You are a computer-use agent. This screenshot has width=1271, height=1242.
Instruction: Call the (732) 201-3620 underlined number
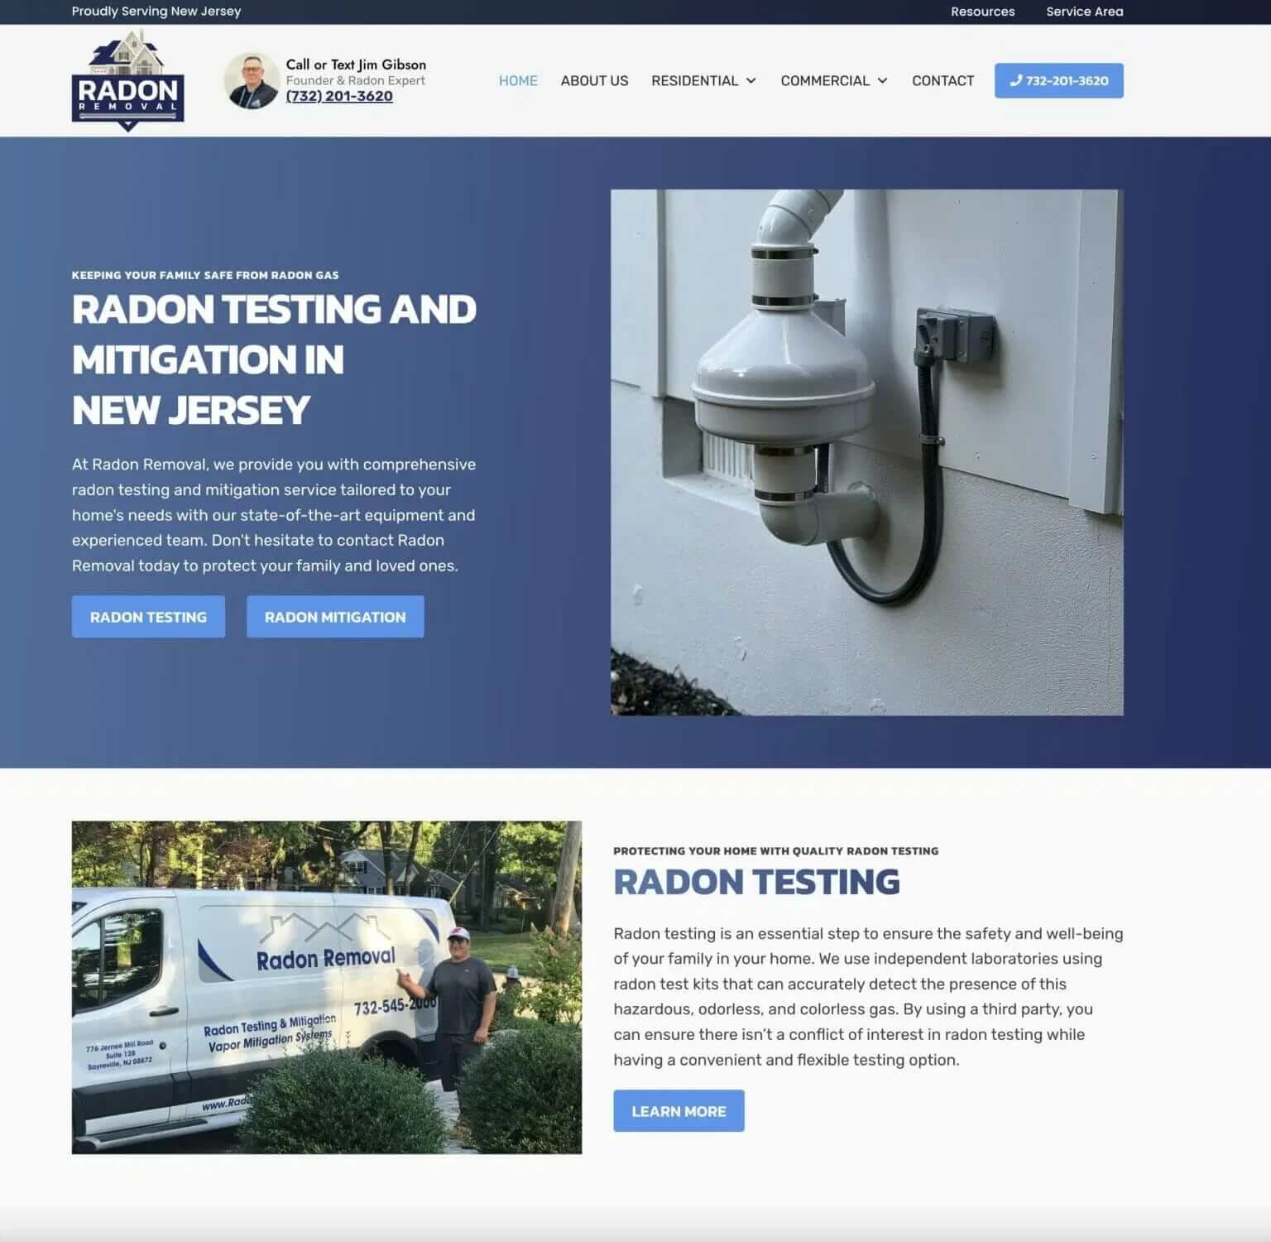tap(339, 96)
